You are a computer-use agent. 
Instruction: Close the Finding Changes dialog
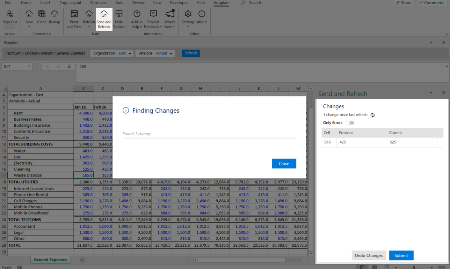click(x=284, y=163)
